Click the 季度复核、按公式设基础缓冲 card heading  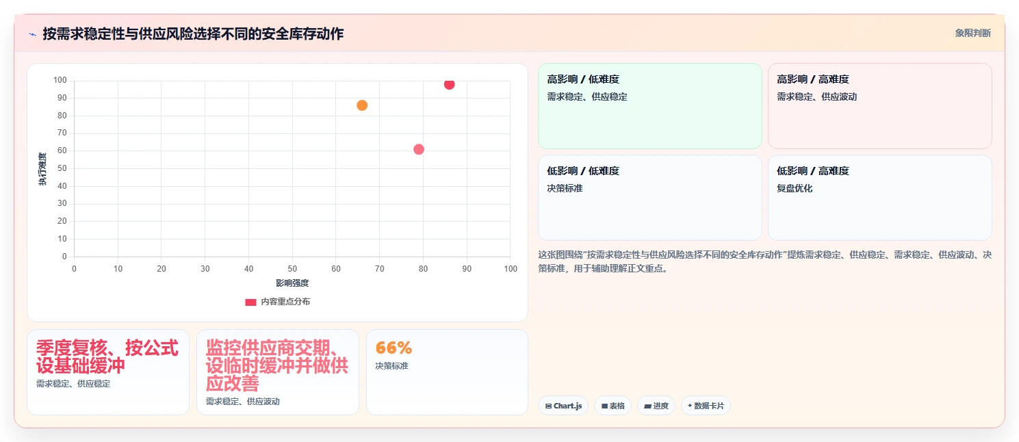[x=107, y=356]
